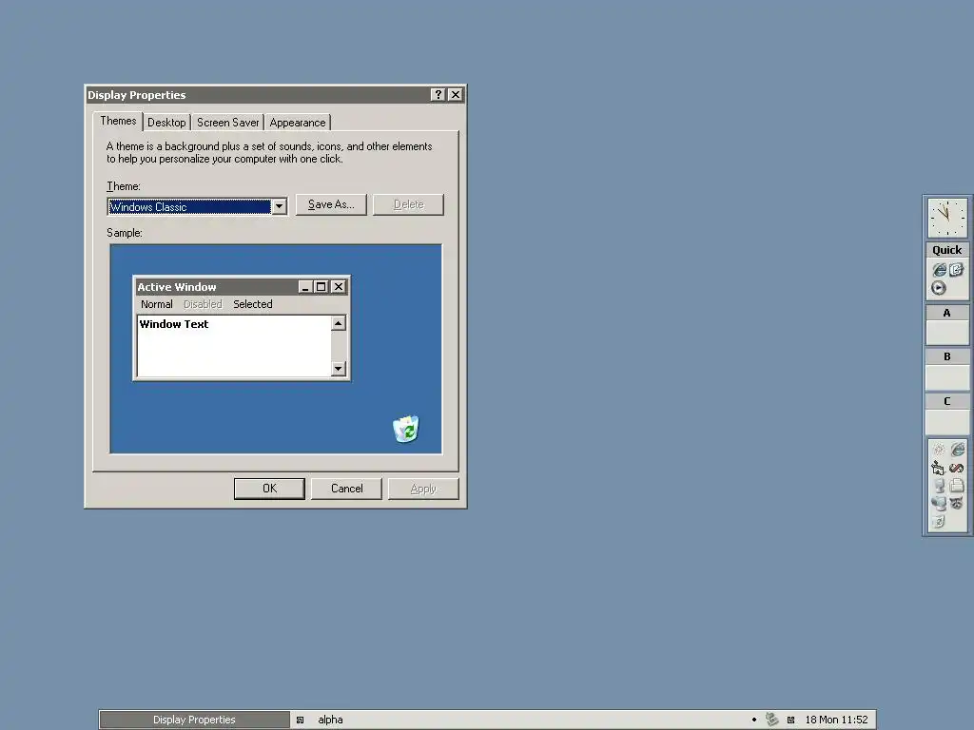This screenshot has height=730, width=974.
Task: Click the Selected item in sample window
Action: [253, 304]
